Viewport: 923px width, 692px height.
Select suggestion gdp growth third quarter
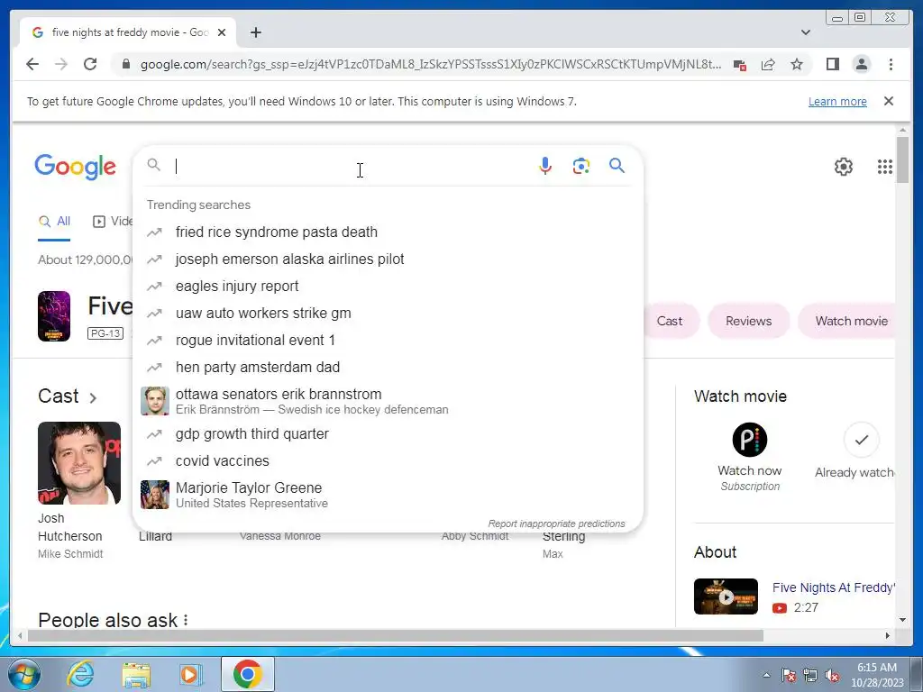pyautogui.click(x=388, y=433)
